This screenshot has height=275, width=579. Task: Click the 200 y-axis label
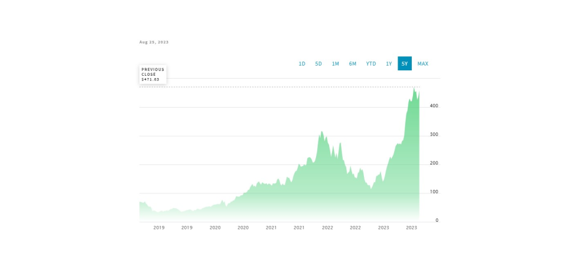(434, 163)
